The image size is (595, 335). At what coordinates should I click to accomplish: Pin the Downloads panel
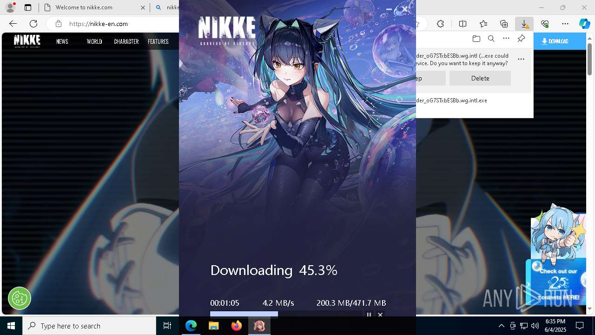coord(521,39)
